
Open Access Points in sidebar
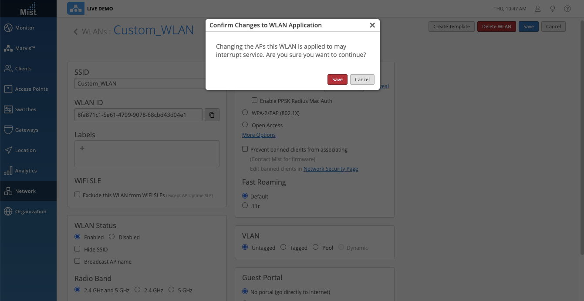coord(28,89)
